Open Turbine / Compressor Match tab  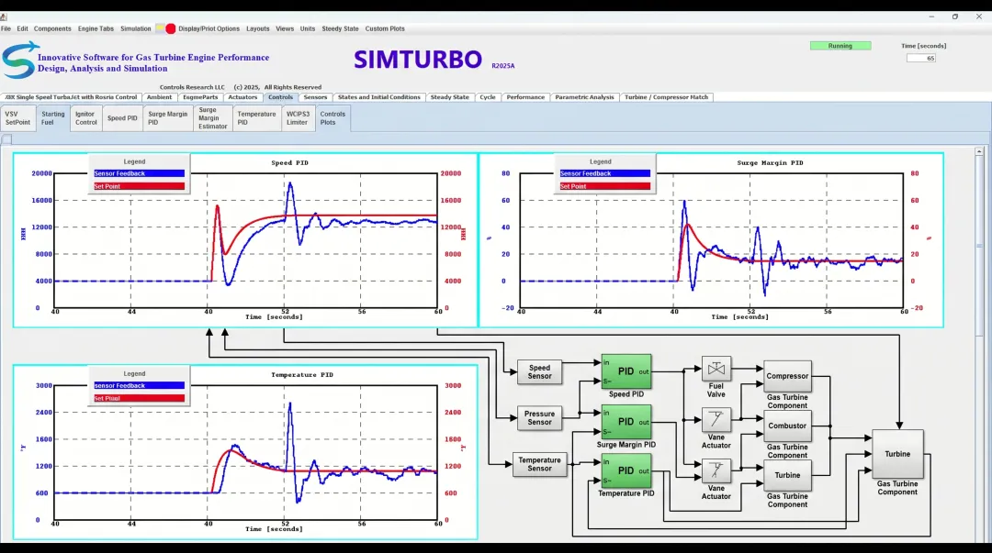tap(666, 97)
